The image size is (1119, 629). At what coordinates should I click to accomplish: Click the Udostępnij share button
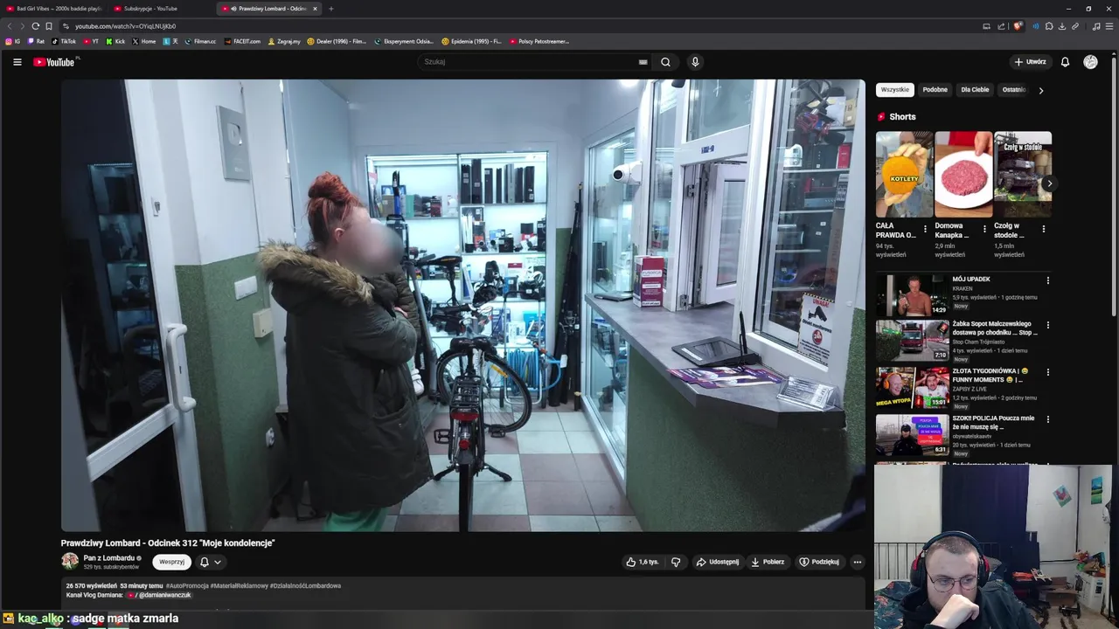[x=718, y=562]
